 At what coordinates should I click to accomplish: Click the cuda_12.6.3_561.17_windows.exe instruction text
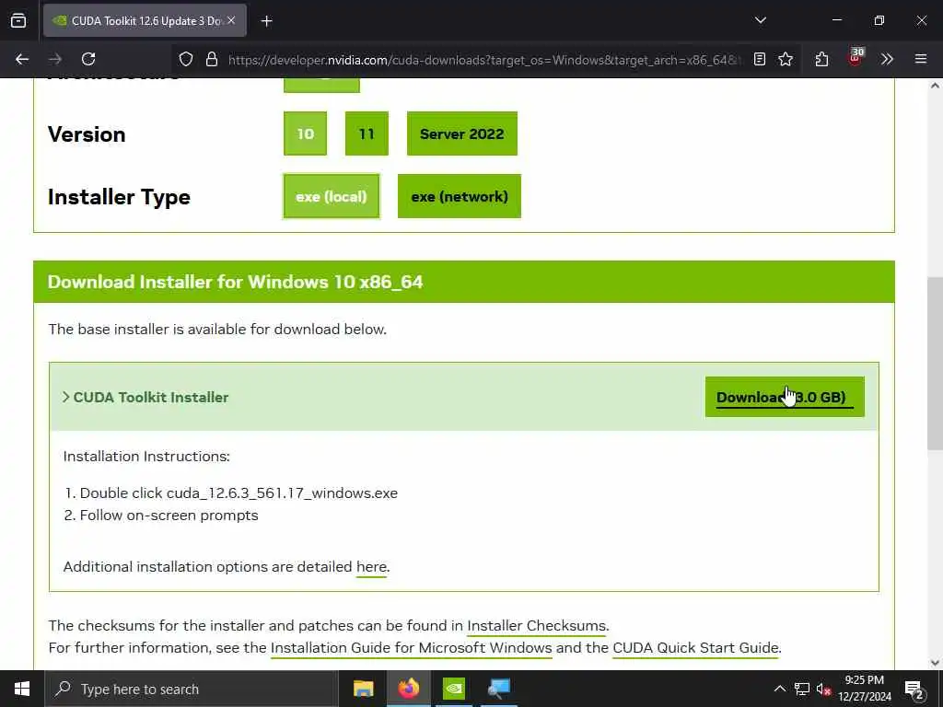click(282, 493)
